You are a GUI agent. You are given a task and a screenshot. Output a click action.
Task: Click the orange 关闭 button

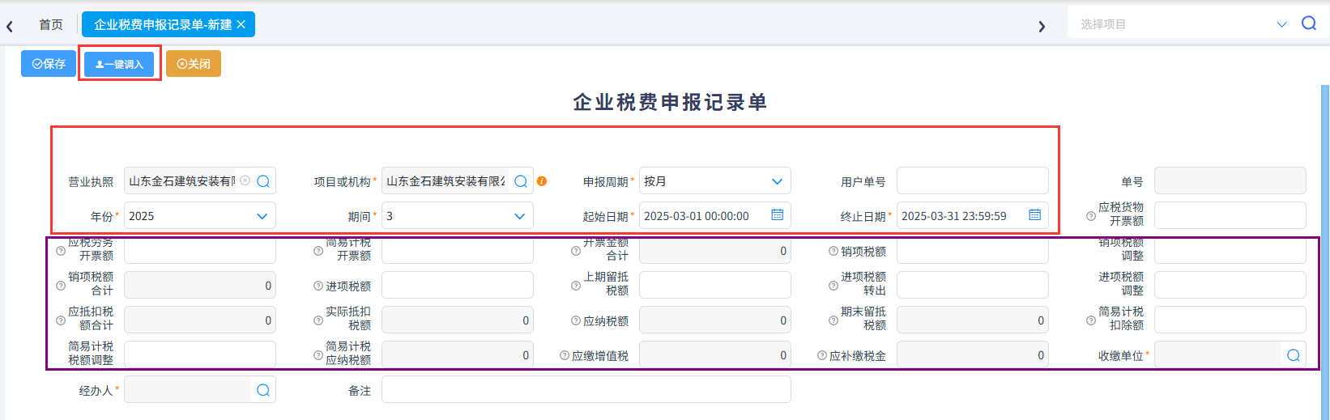coord(194,64)
